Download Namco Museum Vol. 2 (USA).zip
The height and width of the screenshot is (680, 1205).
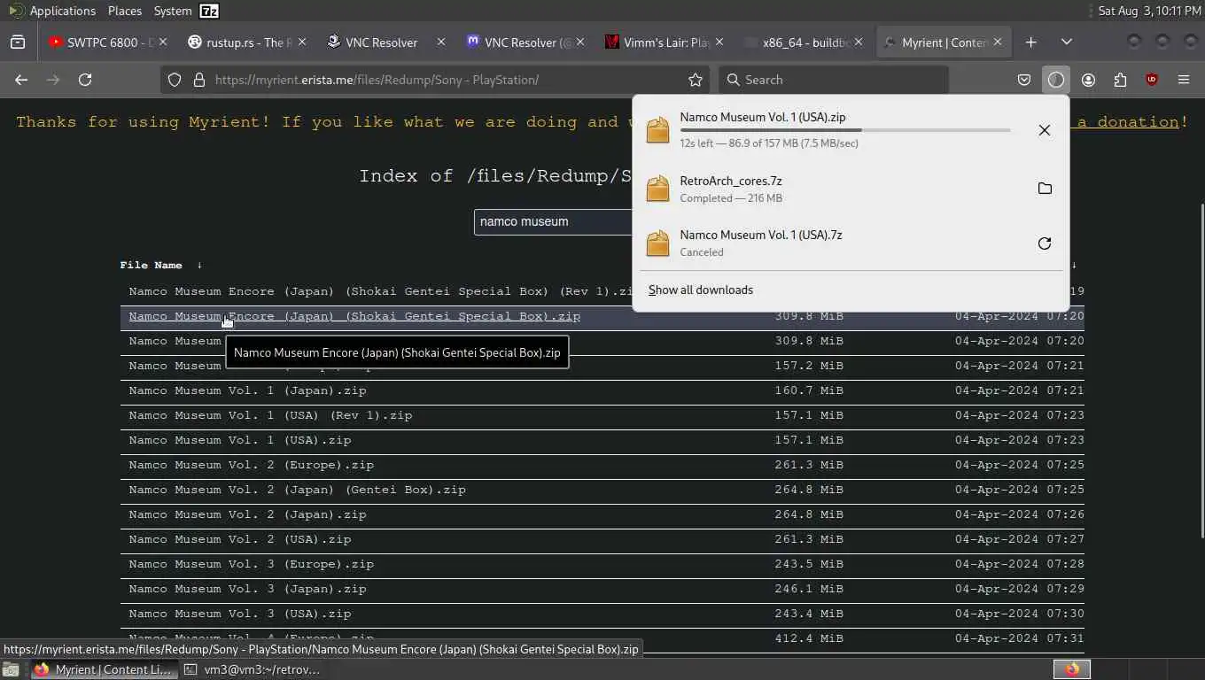[x=240, y=539]
